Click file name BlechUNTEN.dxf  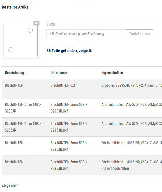coord(63,85)
